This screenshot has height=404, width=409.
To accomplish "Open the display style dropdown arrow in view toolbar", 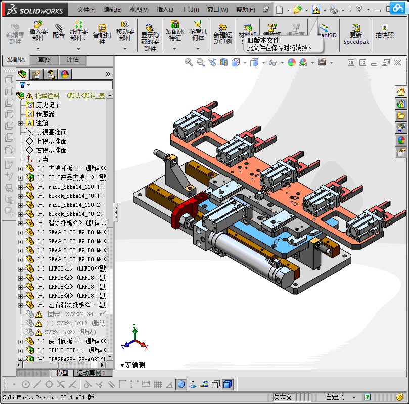I will coord(263,63).
